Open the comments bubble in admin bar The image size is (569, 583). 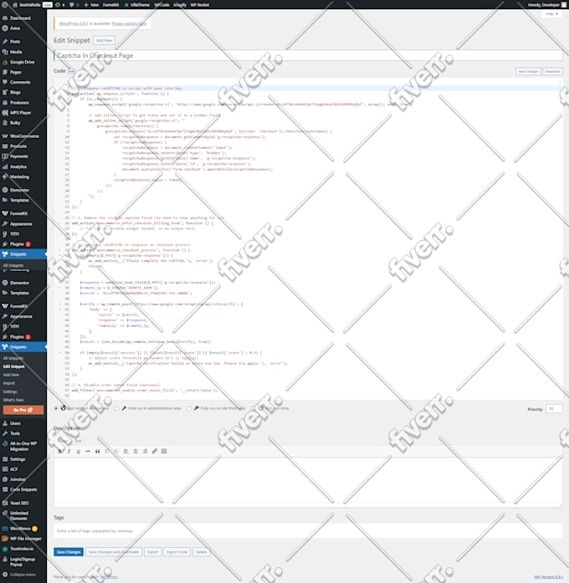click(74, 5)
